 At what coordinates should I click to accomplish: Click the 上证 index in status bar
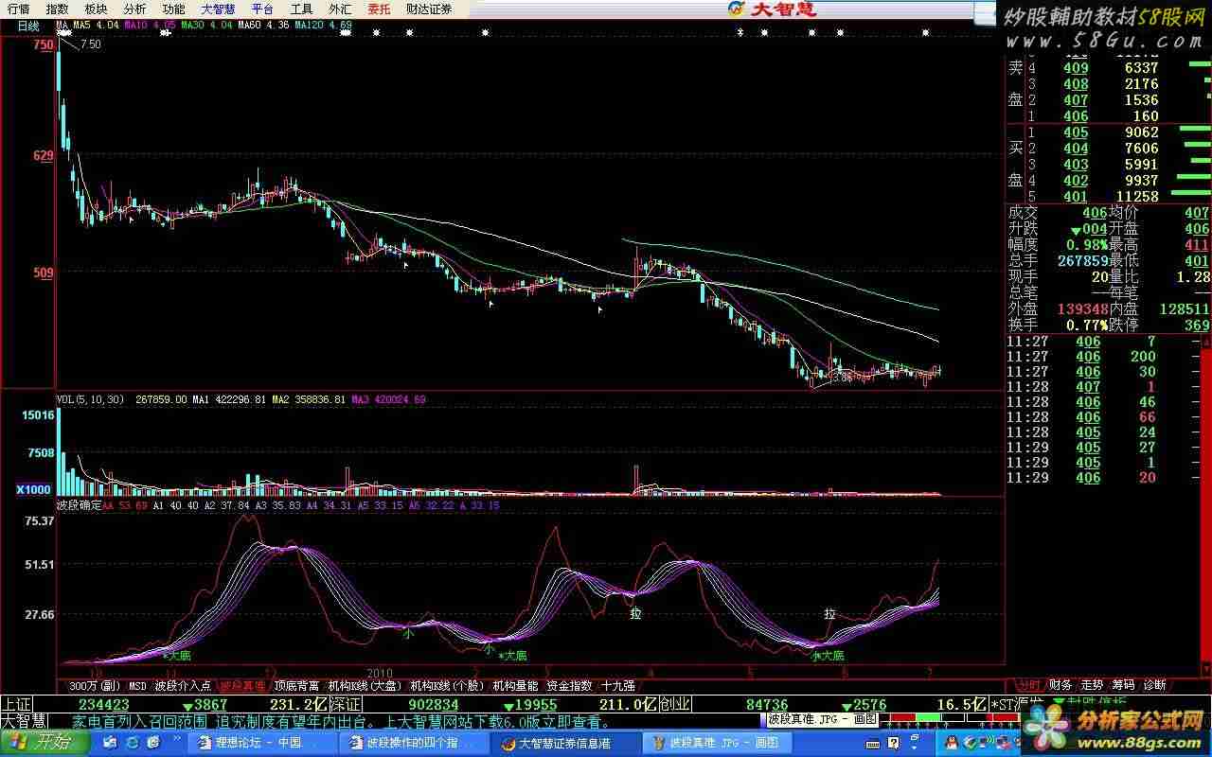(x=16, y=704)
